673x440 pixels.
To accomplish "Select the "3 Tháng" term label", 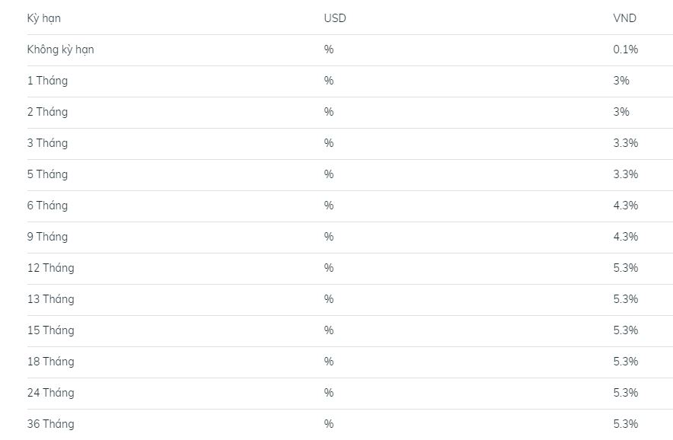I will pyautogui.click(x=47, y=143).
